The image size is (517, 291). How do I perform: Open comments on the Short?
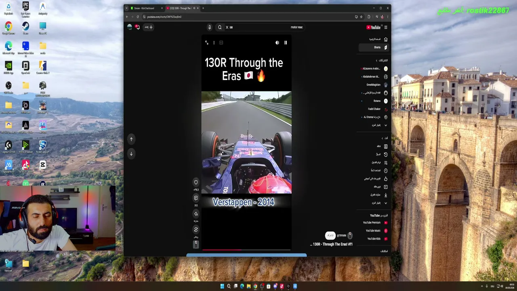(x=196, y=198)
